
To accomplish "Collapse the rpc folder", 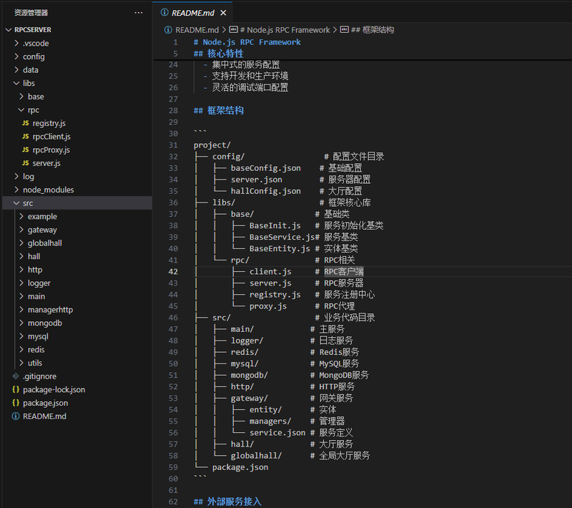I will (21, 110).
